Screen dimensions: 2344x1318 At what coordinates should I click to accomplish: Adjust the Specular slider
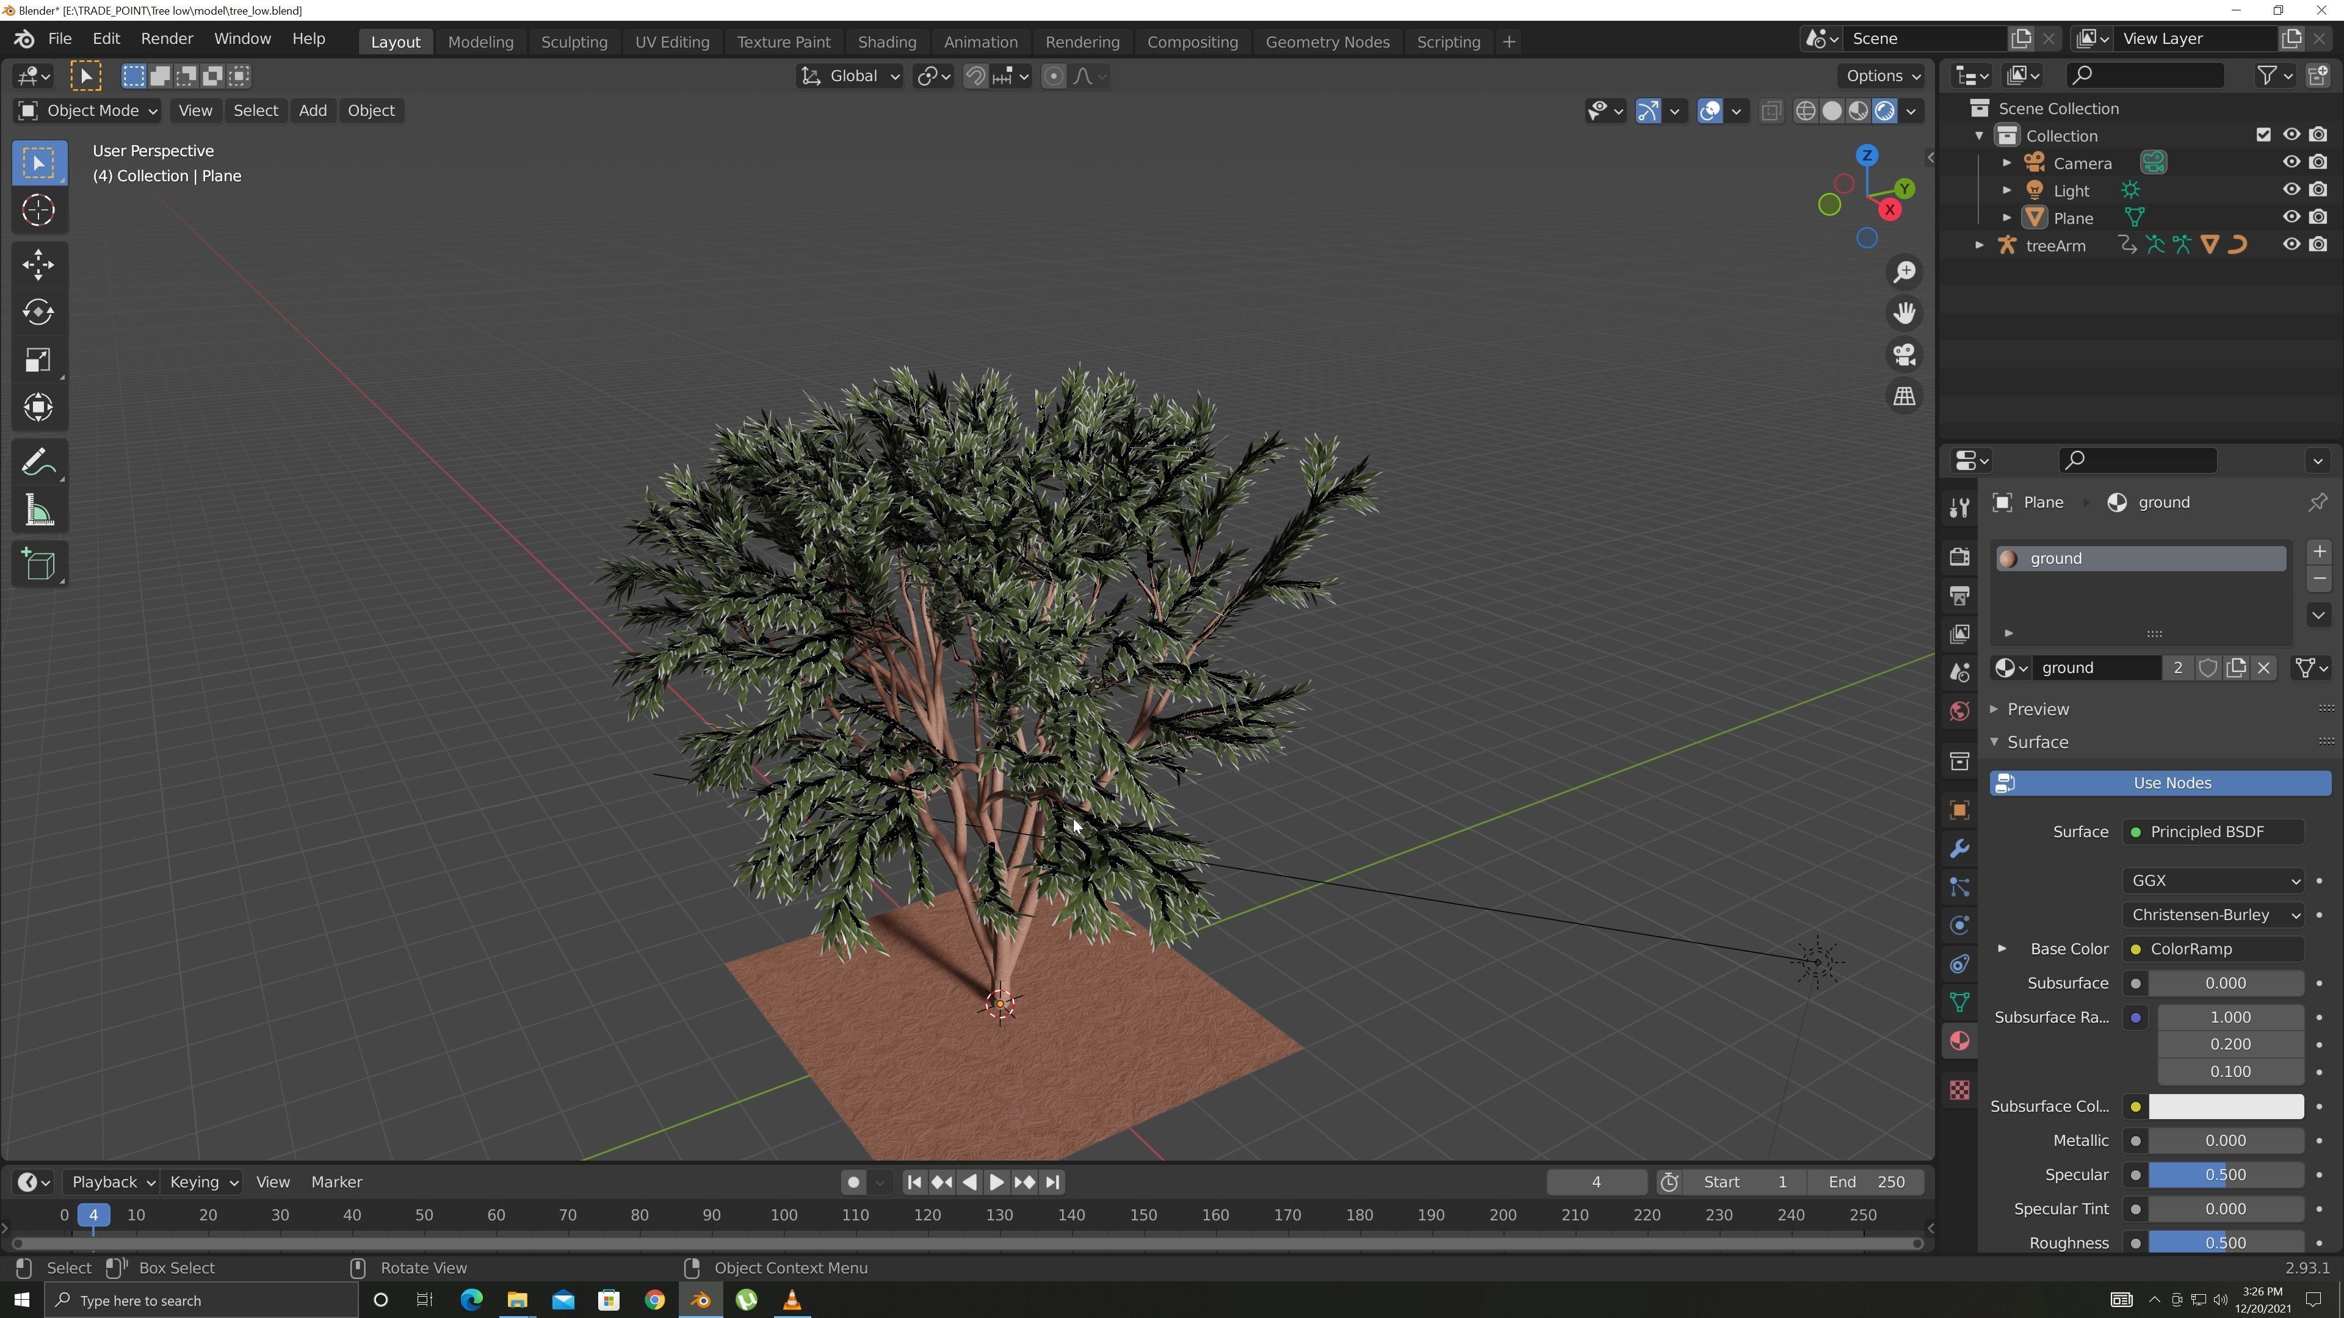[2226, 1175]
